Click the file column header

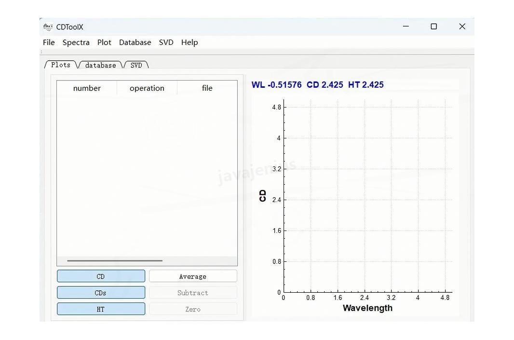207,88
